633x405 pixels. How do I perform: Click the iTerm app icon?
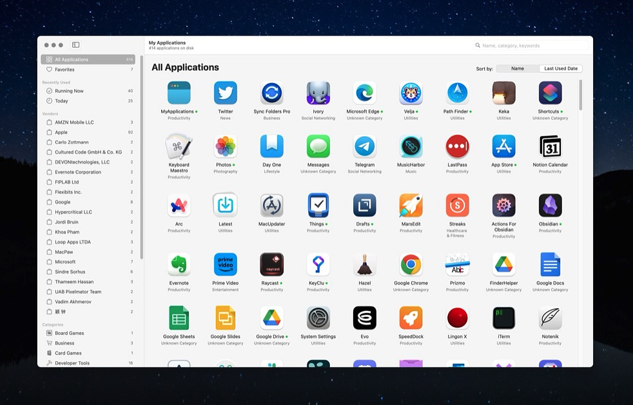503,318
